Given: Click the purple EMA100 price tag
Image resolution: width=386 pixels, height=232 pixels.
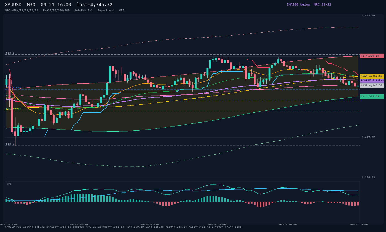Looking at the screenshot, I should pyautogui.click(x=372, y=80).
